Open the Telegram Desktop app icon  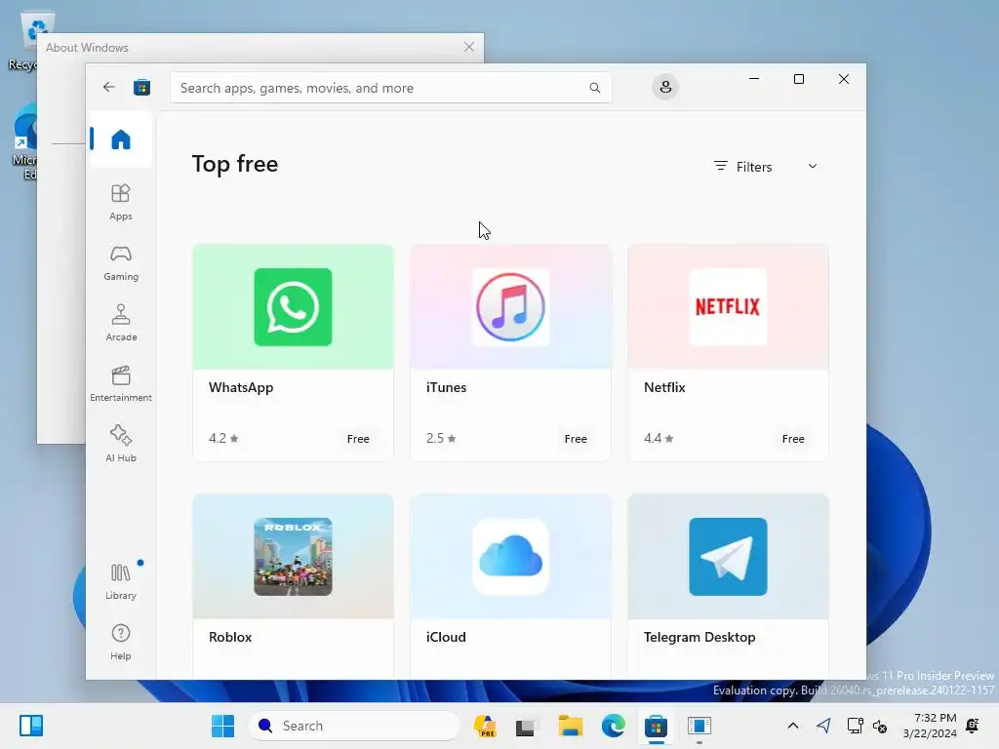(x=728, y=557)
